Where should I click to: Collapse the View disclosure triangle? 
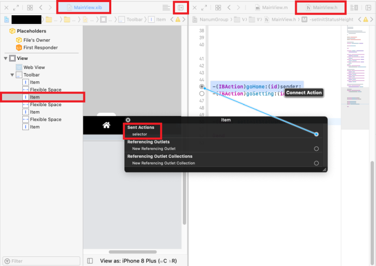[6, 58]
